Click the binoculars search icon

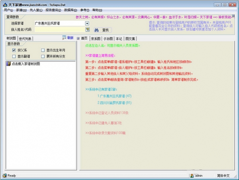click(x=96, y=30)
